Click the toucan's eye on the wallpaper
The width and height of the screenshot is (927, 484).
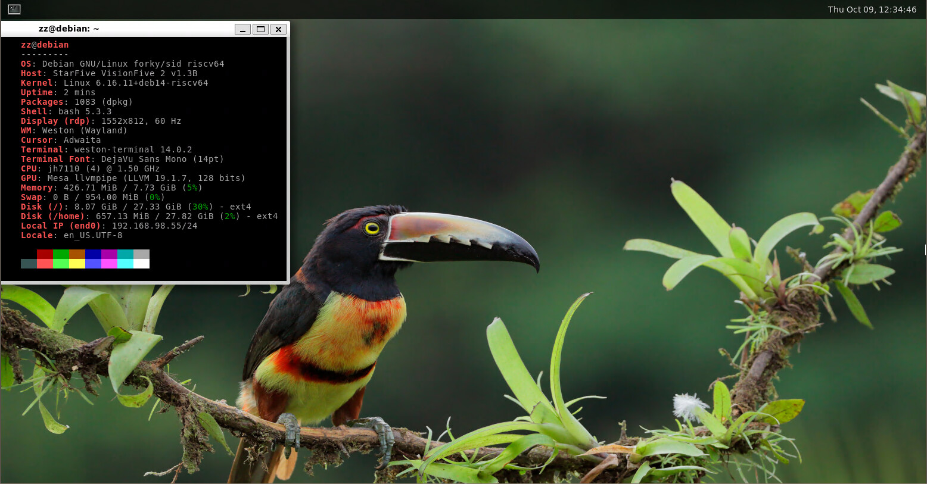point(372,228)
